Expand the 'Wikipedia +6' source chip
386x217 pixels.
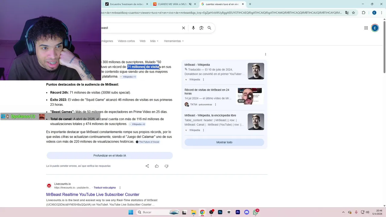click(x=137, y=124)
